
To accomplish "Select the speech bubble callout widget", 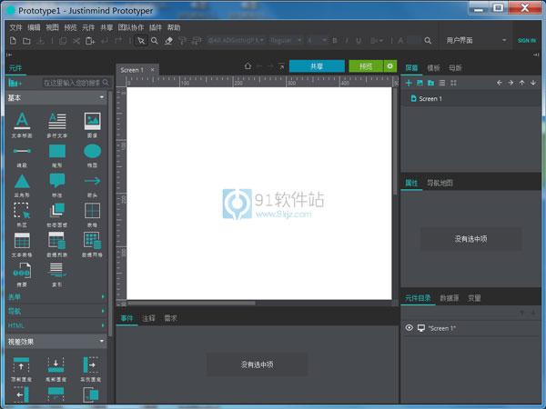I will coord(56,181).
